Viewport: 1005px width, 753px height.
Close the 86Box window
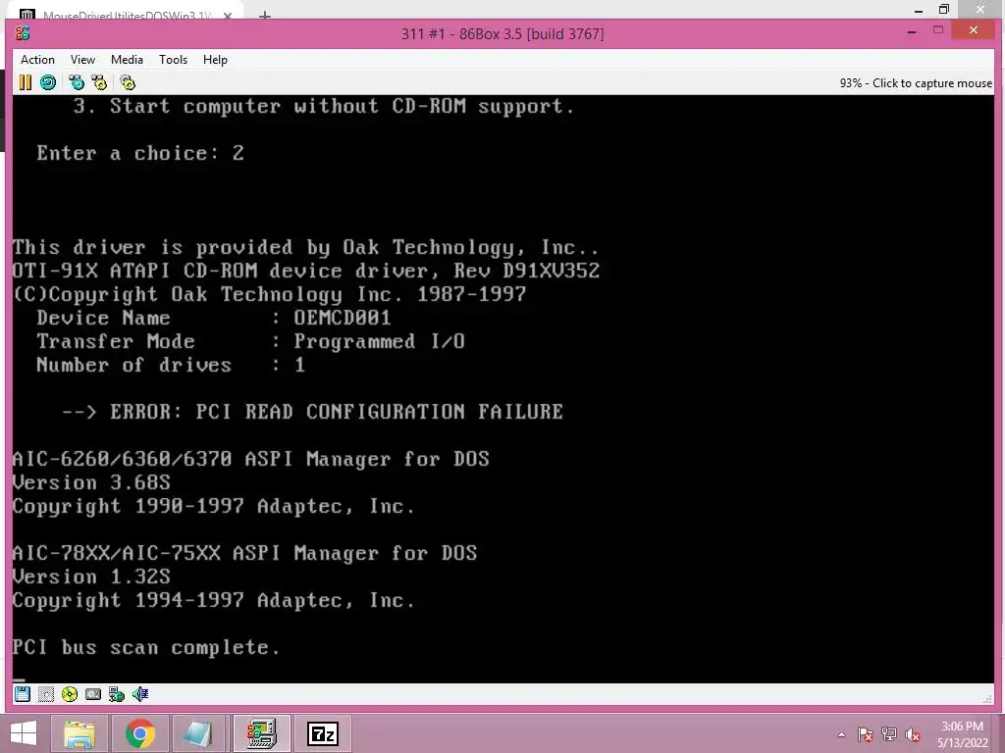[x=973, y=30]
